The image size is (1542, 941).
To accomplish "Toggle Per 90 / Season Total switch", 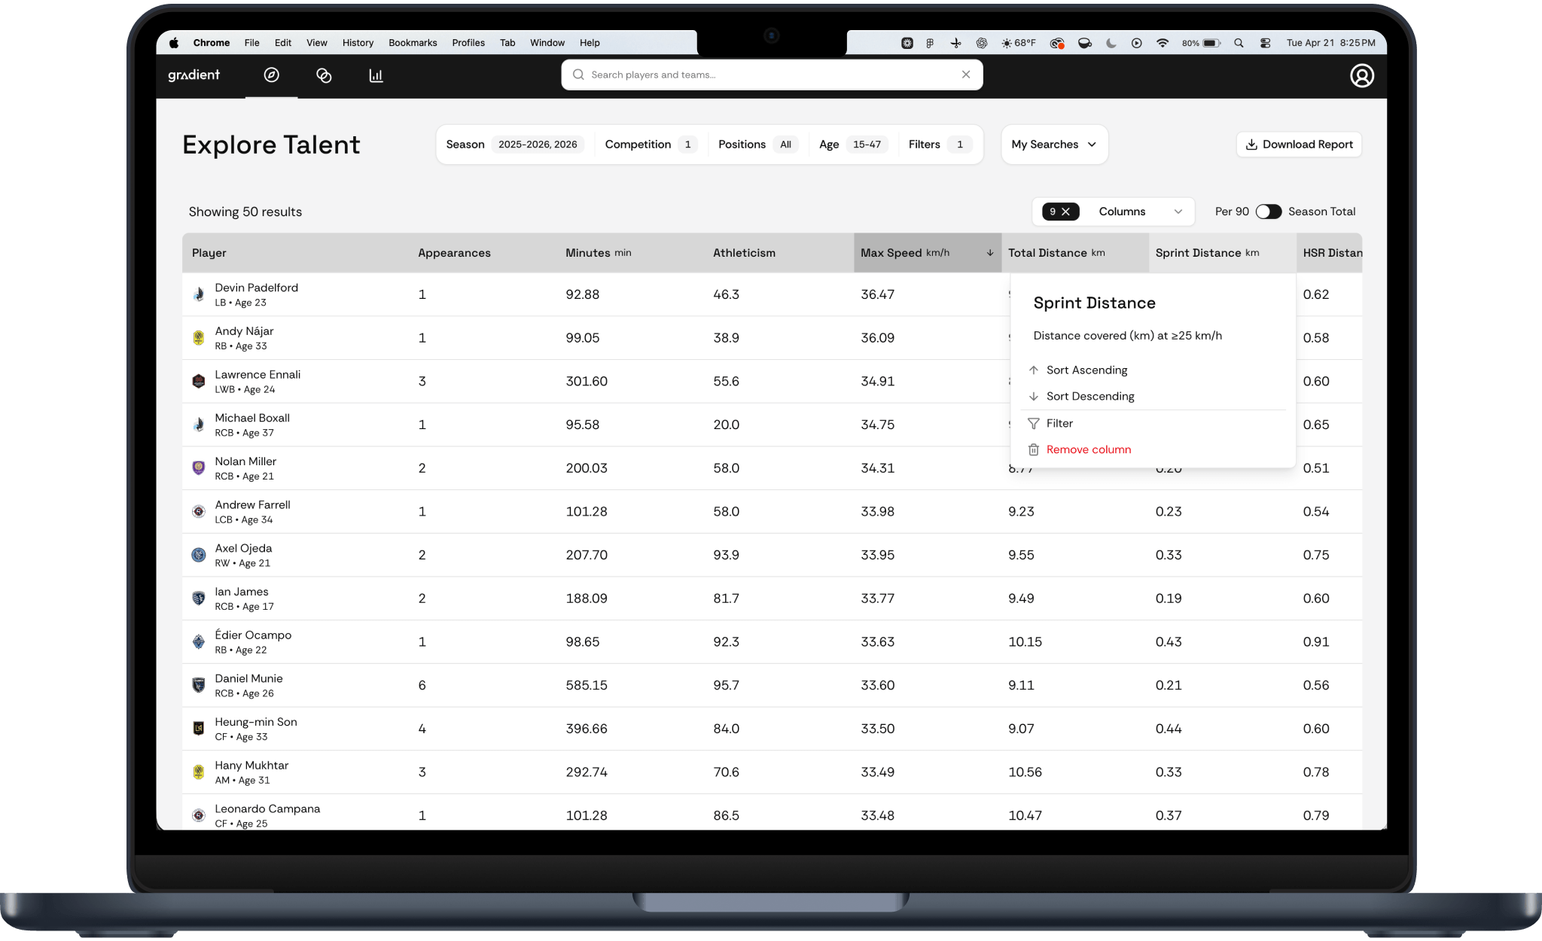I will (x=1268, y=212).
